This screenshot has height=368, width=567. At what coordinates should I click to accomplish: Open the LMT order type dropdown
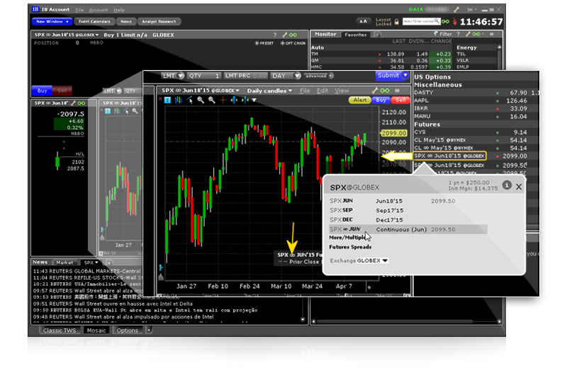181,76
